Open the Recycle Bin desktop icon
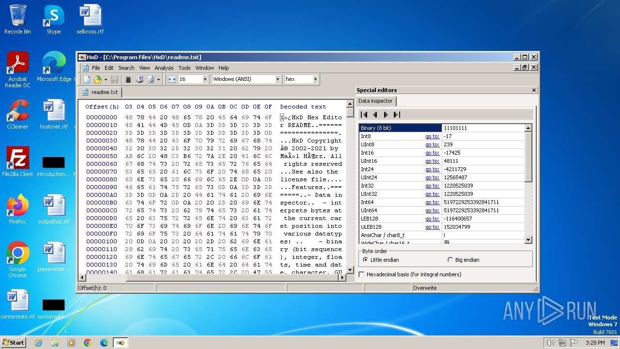The height and width of the screenshot is (349, 620). tap(17, 19)
